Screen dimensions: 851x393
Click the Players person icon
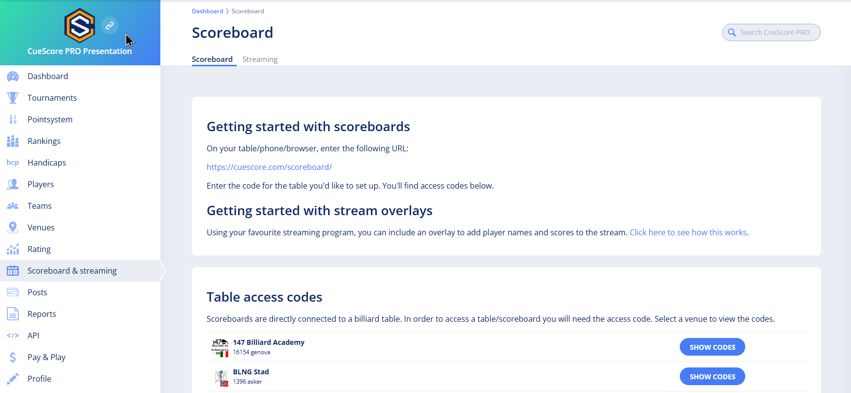[x=13, y=184]
